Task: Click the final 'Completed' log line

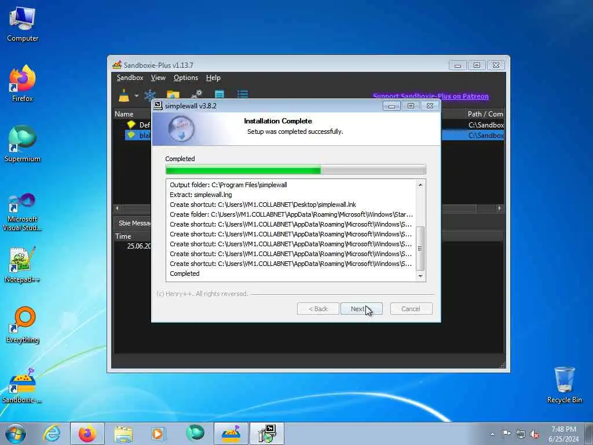Action: 185,273
